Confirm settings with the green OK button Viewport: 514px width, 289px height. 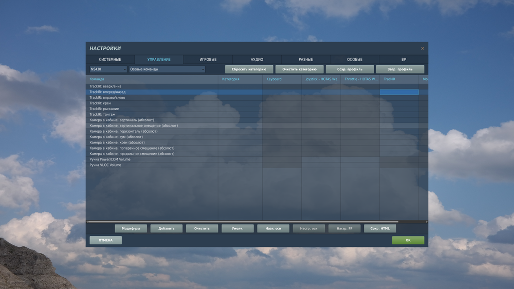click(408, 240)
